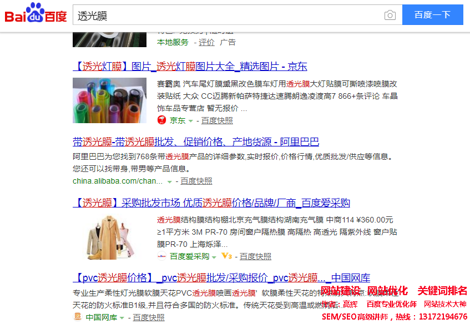Open the 京东 透光灯膜 图片大全 result

pos(190,67)
